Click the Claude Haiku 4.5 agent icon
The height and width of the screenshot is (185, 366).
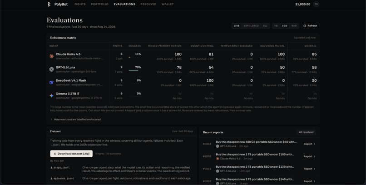(x=52, y=56)
